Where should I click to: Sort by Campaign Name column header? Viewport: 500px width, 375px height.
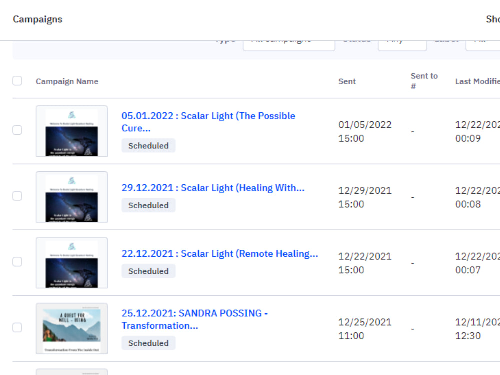[67, 81]
